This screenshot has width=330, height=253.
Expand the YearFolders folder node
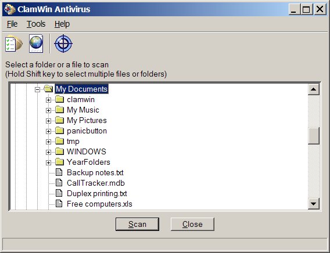[x=48, y=163]
